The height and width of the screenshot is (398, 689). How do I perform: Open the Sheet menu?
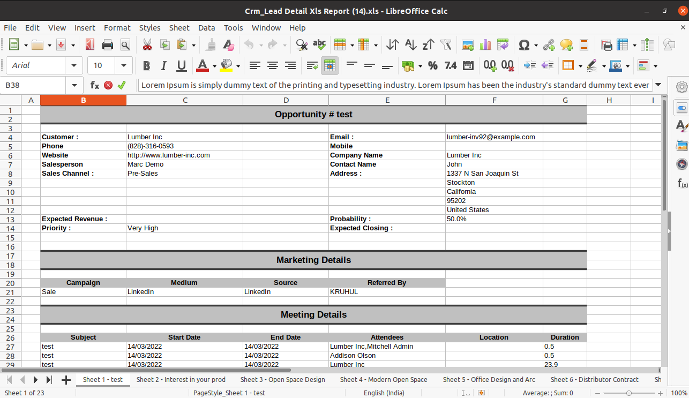(x=179, y=28)
